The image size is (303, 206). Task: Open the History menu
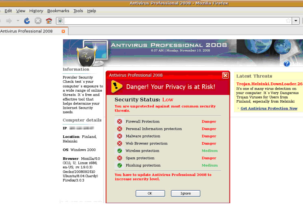pos(36,11)
